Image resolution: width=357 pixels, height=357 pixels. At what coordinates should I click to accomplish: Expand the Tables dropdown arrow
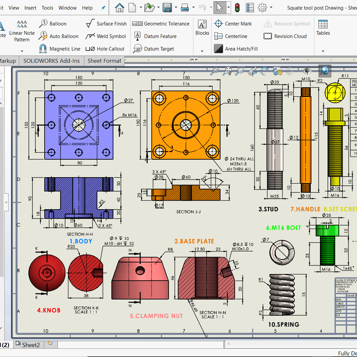pyautogui.click(x=323, y=51)
